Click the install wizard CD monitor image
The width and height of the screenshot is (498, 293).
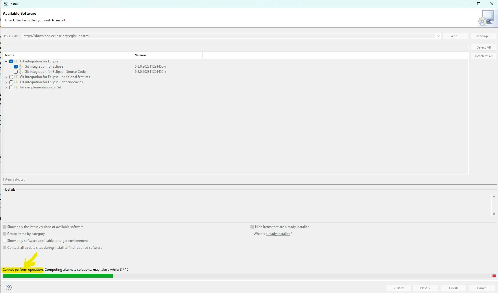pos(486,18)
